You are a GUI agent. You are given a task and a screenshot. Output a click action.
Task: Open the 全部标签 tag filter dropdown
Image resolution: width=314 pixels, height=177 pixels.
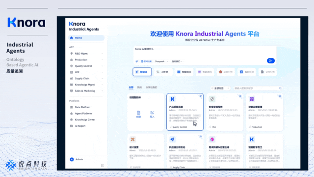pyautogui.click(x=220, y=88)
